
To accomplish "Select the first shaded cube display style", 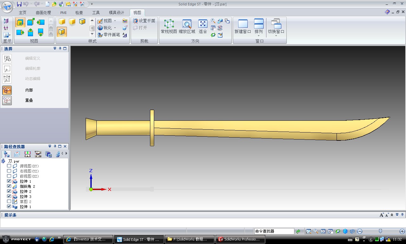I will coord(62,22).
